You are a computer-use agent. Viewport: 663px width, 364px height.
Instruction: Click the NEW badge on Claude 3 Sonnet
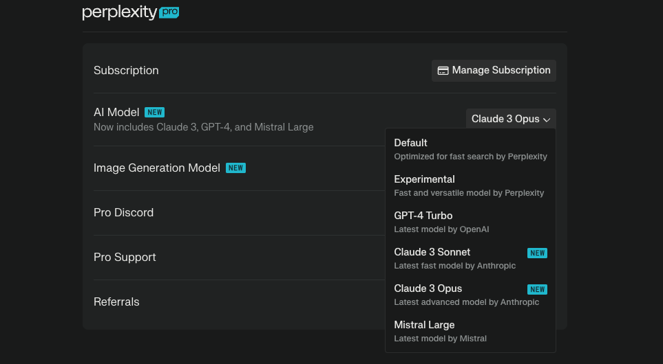pos(537,253)
